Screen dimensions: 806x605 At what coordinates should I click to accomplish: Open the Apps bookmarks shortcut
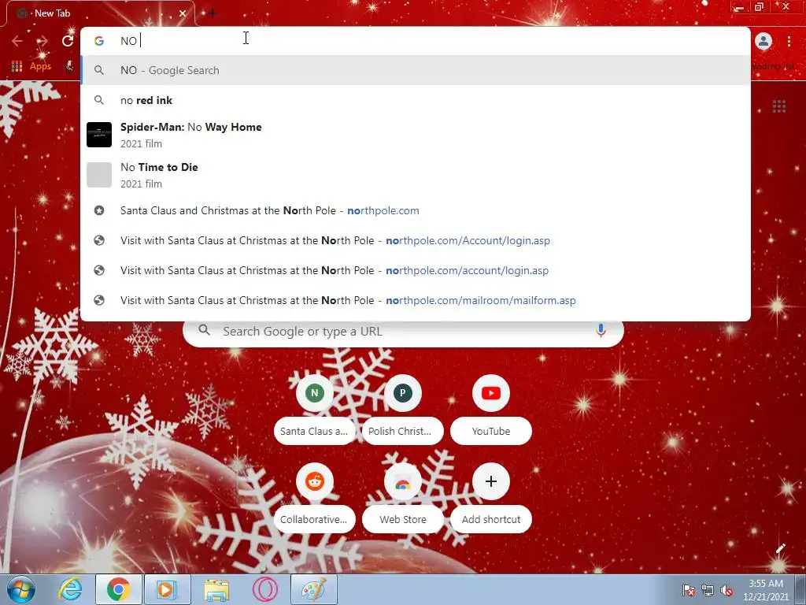31,66
